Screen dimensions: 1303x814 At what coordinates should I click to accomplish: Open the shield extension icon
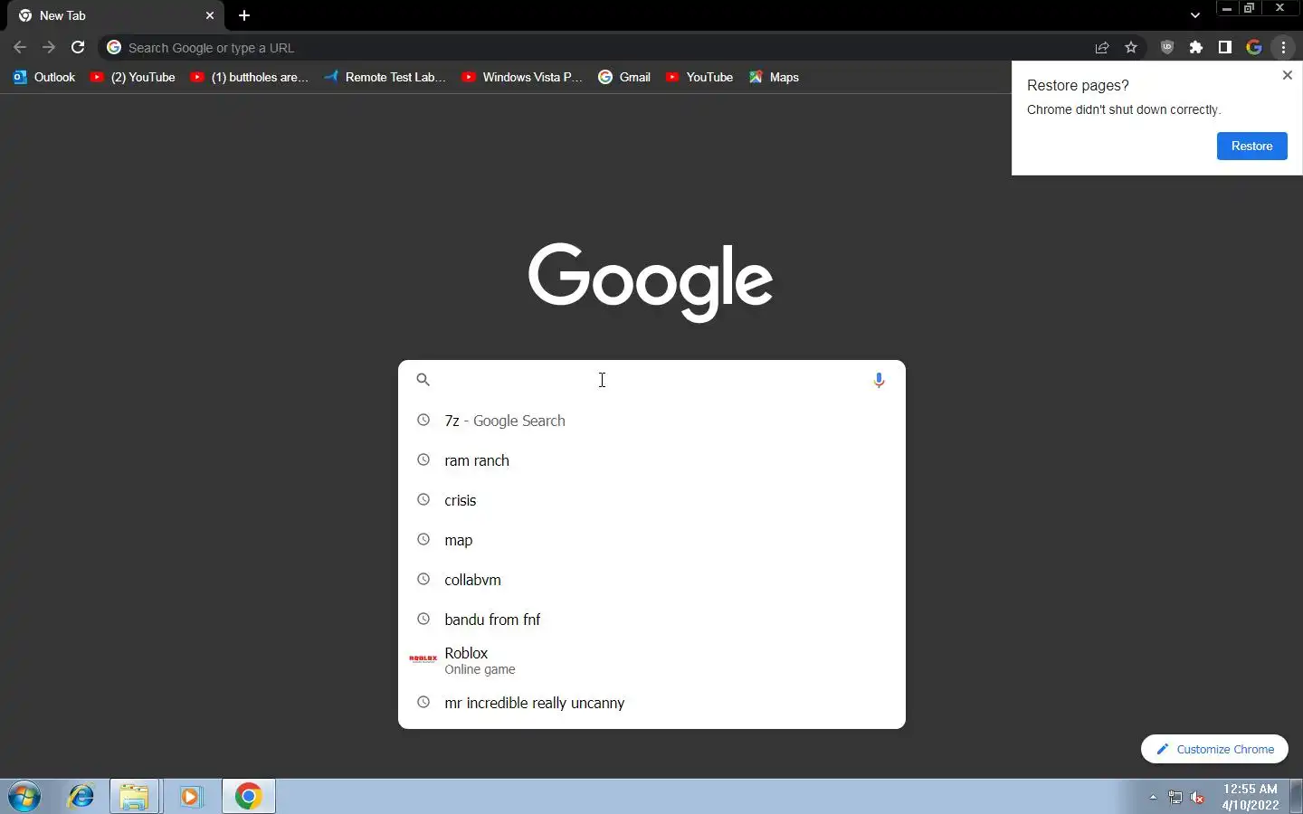(x=1167, y=48)
